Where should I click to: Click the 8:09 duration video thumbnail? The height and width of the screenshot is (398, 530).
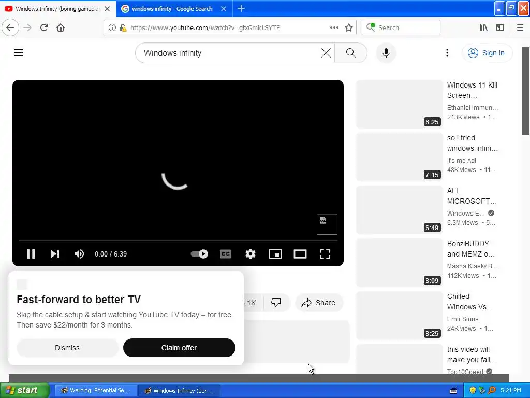399,263
